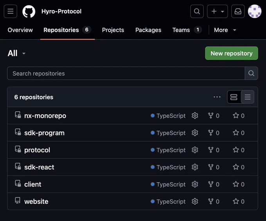Image resolution: width=266 pixels, height=221 pixels.
Task: Click the New repository button
Action: (x=232, y=53)
